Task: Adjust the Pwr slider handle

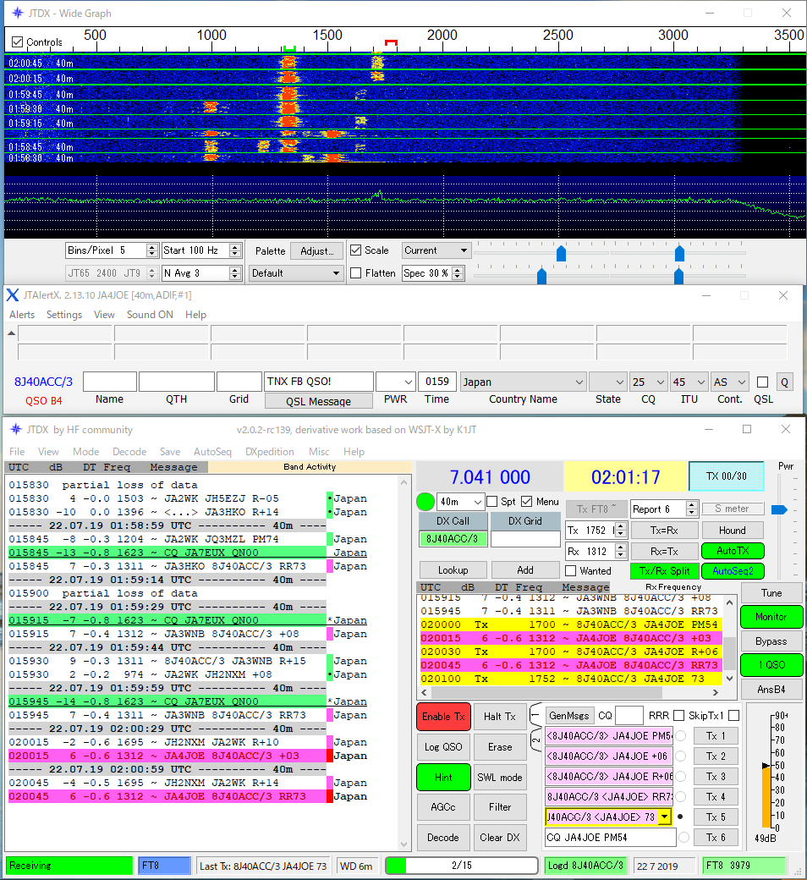Action: coord(779,509)
